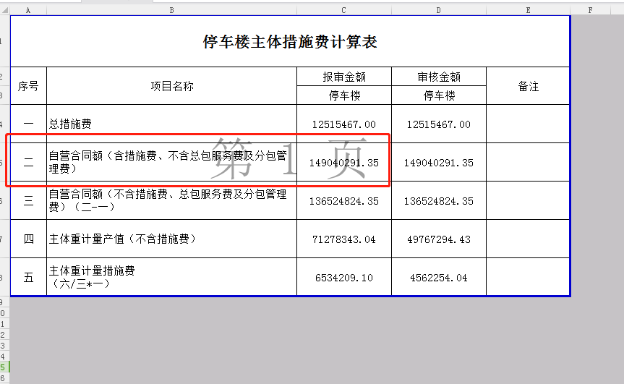Click 审核金额 value 136524824.35

coord(439,200)
